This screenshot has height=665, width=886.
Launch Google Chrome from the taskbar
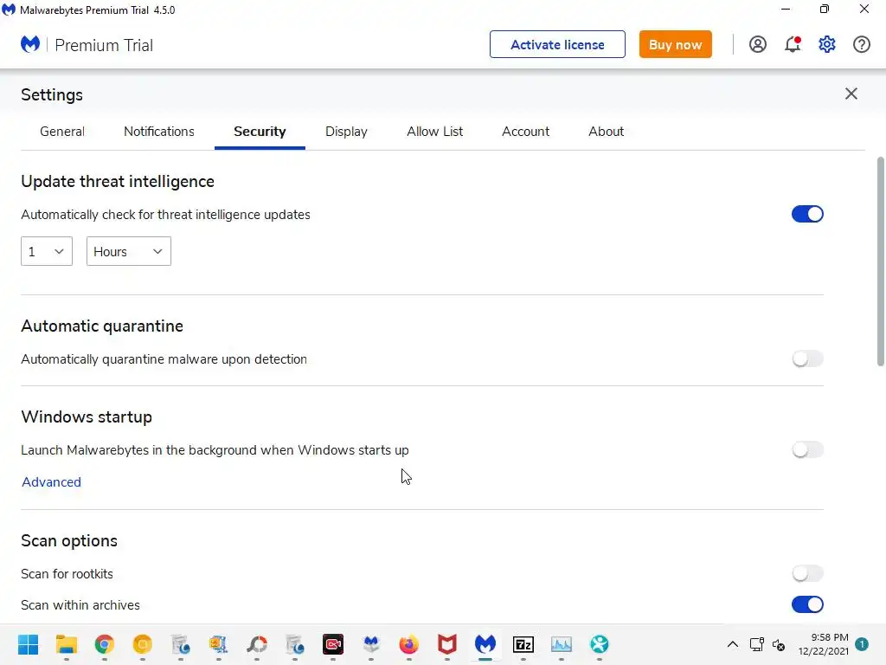click(x=105, y=644)
